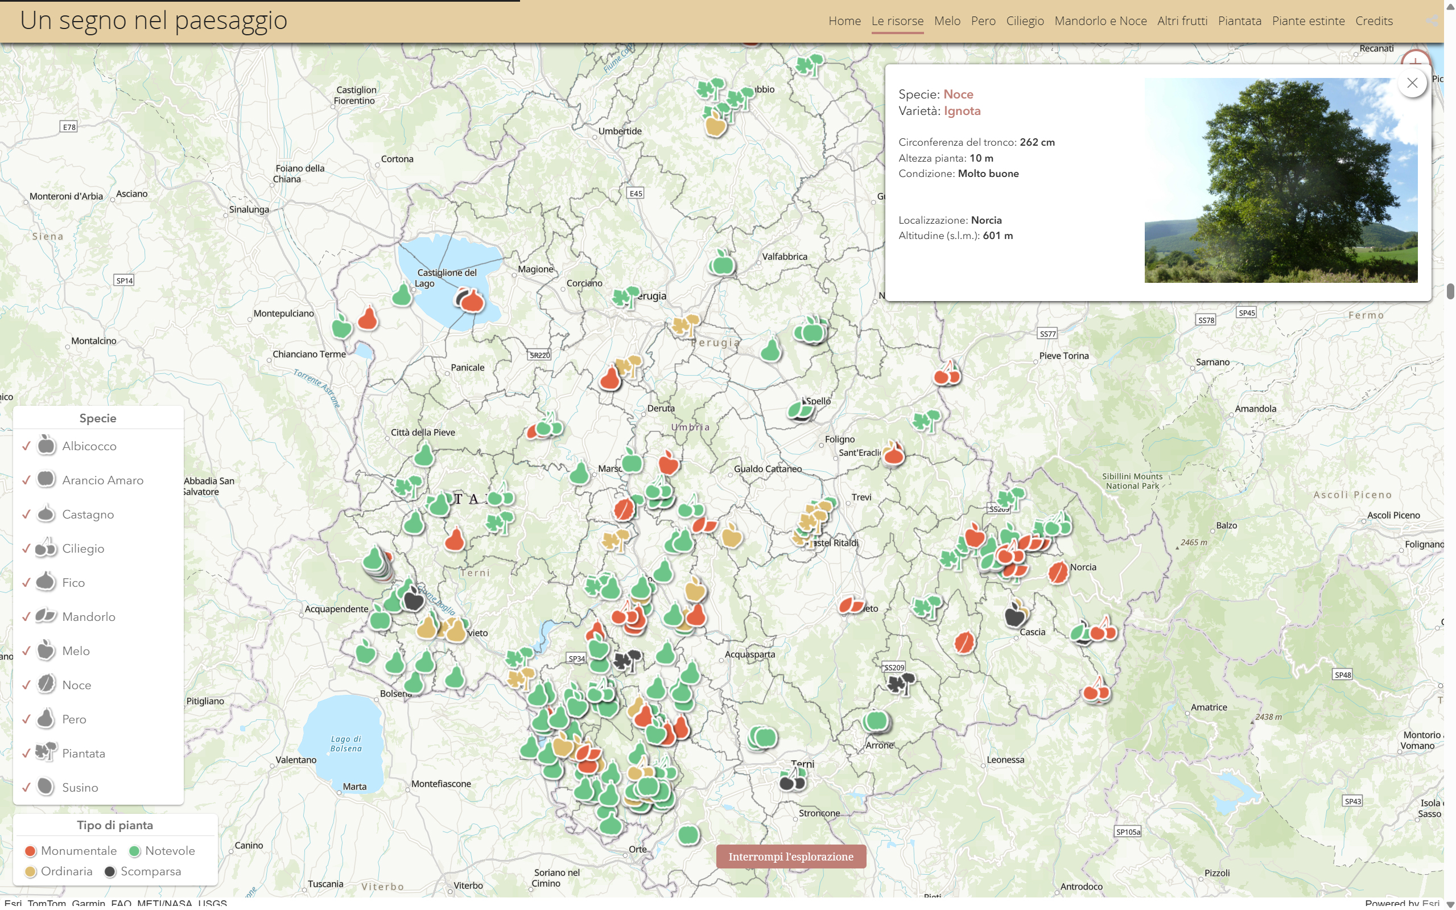Viewport: 1456px width, 910px height.
Task: Click the Piantata tree icon in legend
Action: click(46, 752)
